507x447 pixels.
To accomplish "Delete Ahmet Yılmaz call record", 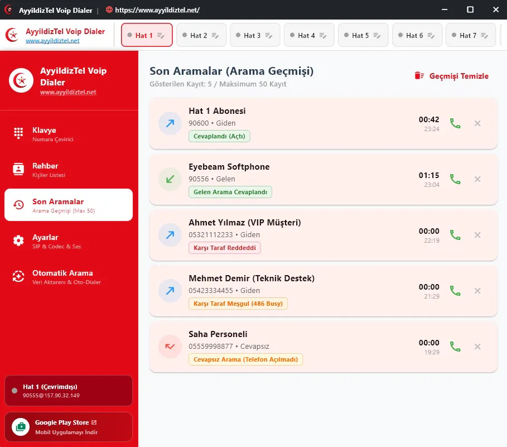I will pos(477,235).
